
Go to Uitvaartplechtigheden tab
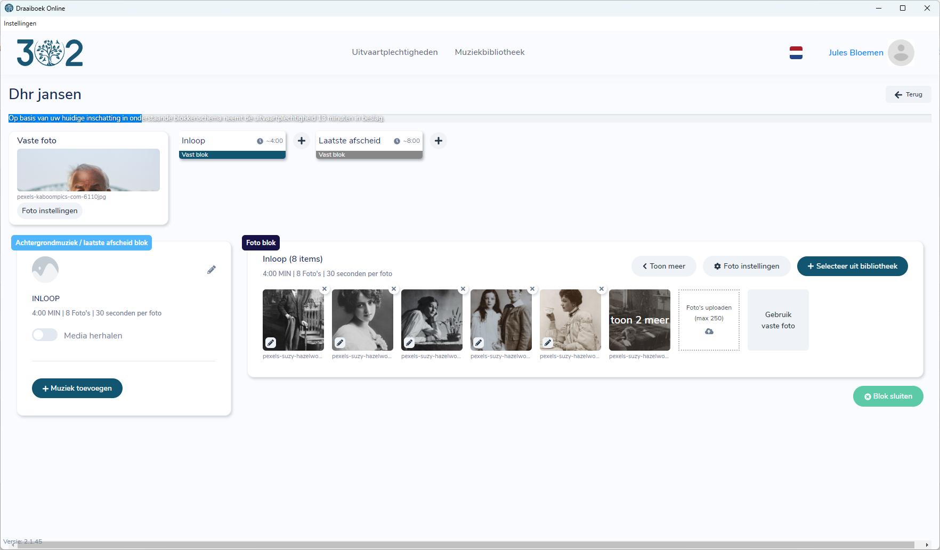[x=395, y=52]
